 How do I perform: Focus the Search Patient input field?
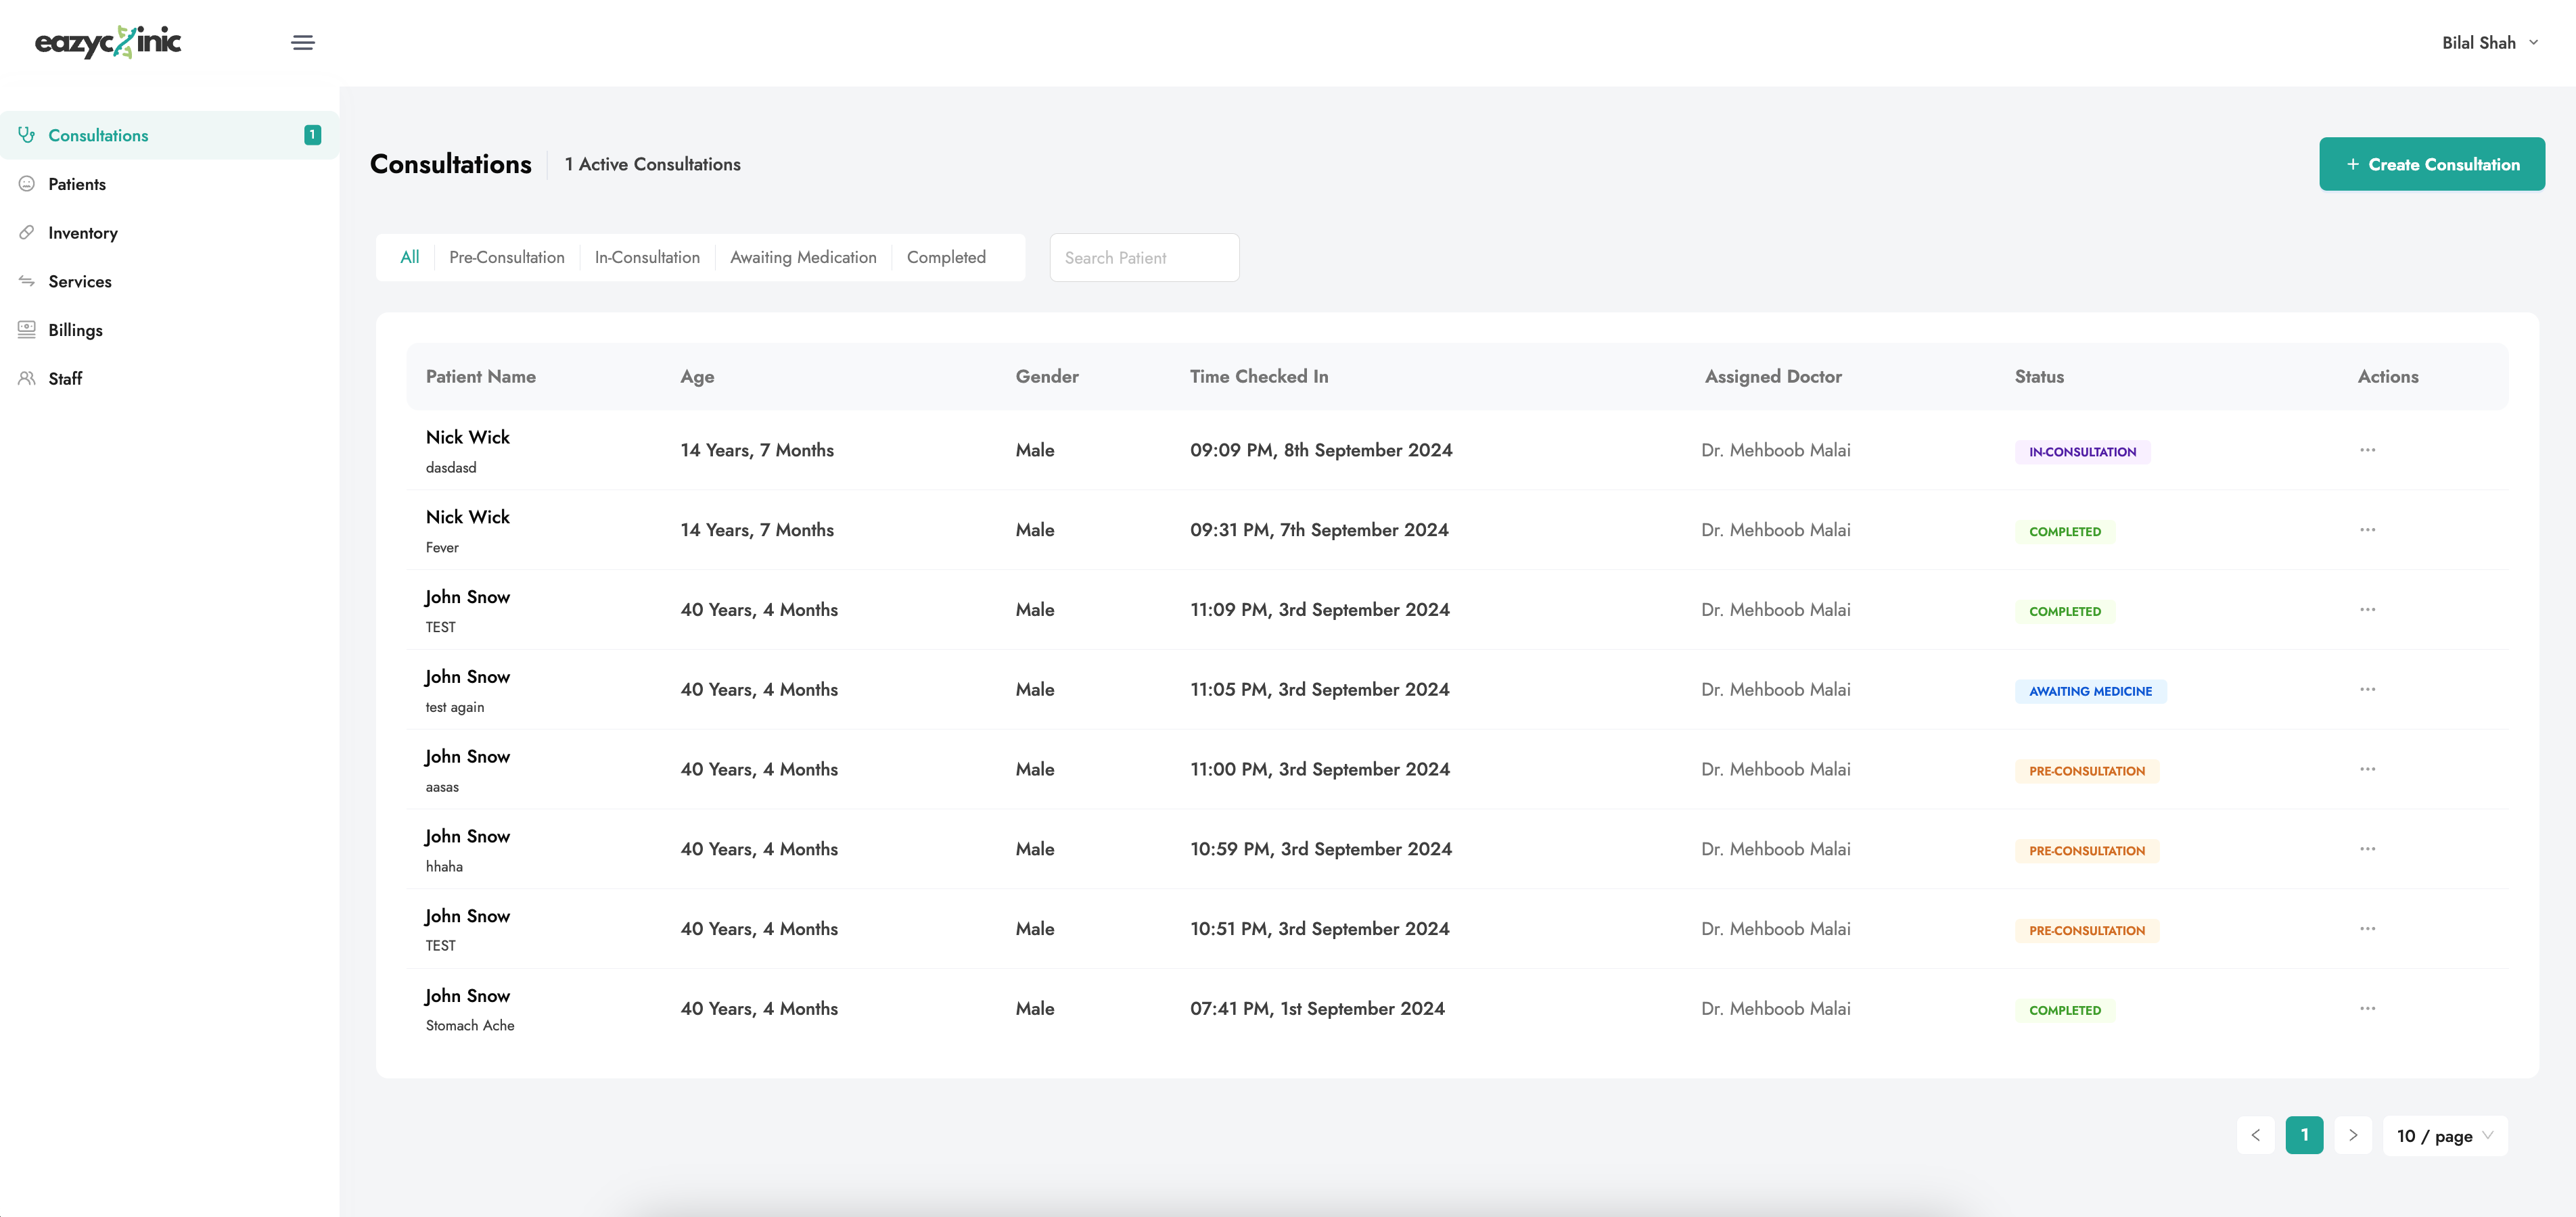1144,258
